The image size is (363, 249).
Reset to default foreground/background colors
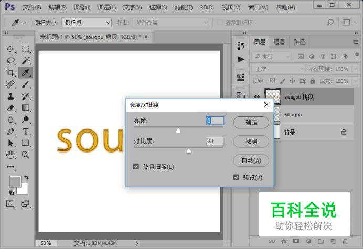11,192
